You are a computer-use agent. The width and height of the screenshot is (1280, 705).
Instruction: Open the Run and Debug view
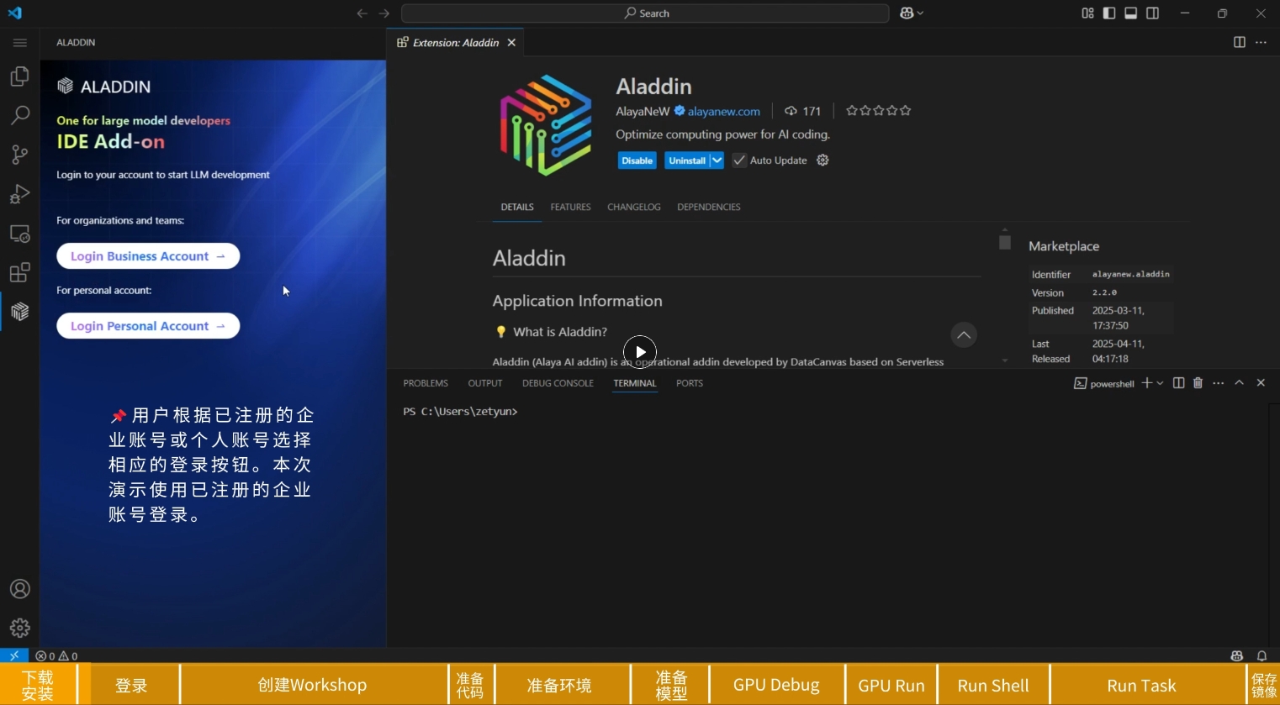tap(19, 194)
